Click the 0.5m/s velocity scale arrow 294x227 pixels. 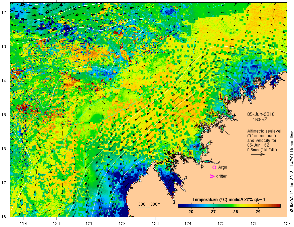tap(258, 154)
